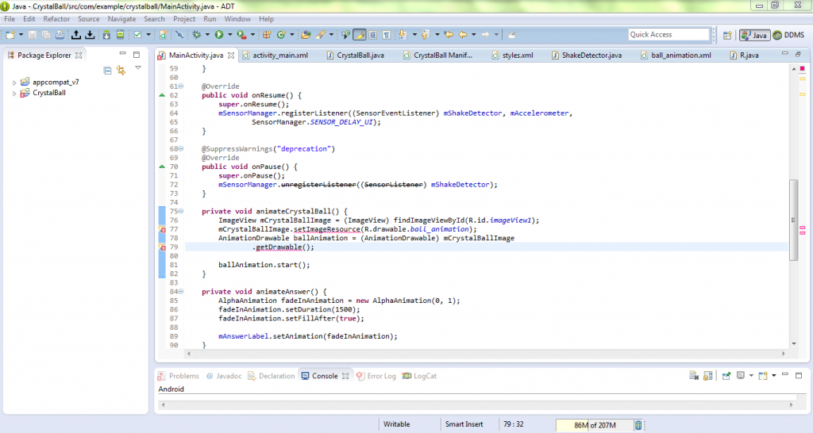Click the Print toolbar icon
Image resolution: width=813 pixels, height=433 pixels.
tap(60, 35)
